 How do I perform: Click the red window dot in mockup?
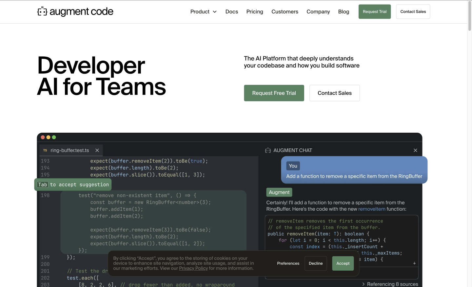(x=43, y=137)
